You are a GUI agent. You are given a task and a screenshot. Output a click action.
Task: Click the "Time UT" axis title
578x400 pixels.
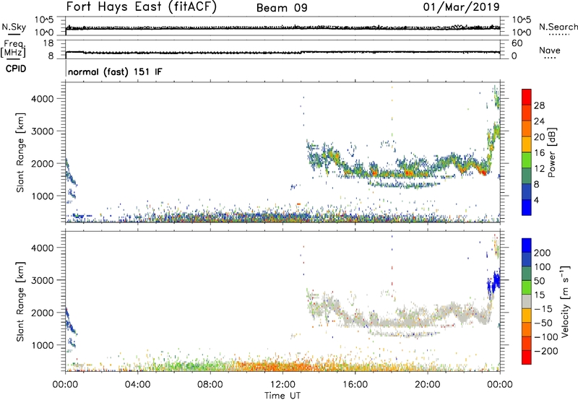click(x=282, y=396)
